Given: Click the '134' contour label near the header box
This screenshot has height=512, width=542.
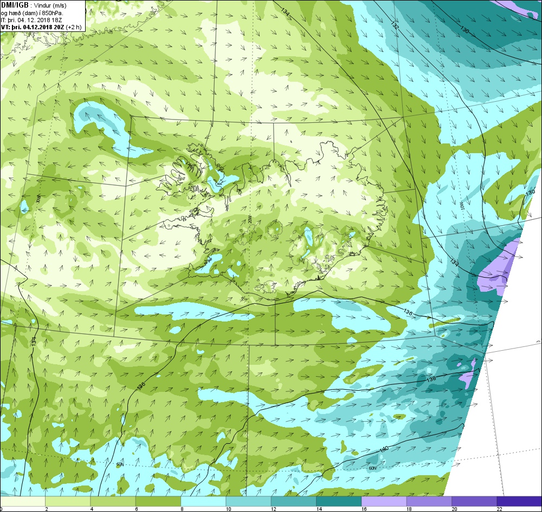Looking at the screenshot, I should pyautogui.click(x=285, y=11).
